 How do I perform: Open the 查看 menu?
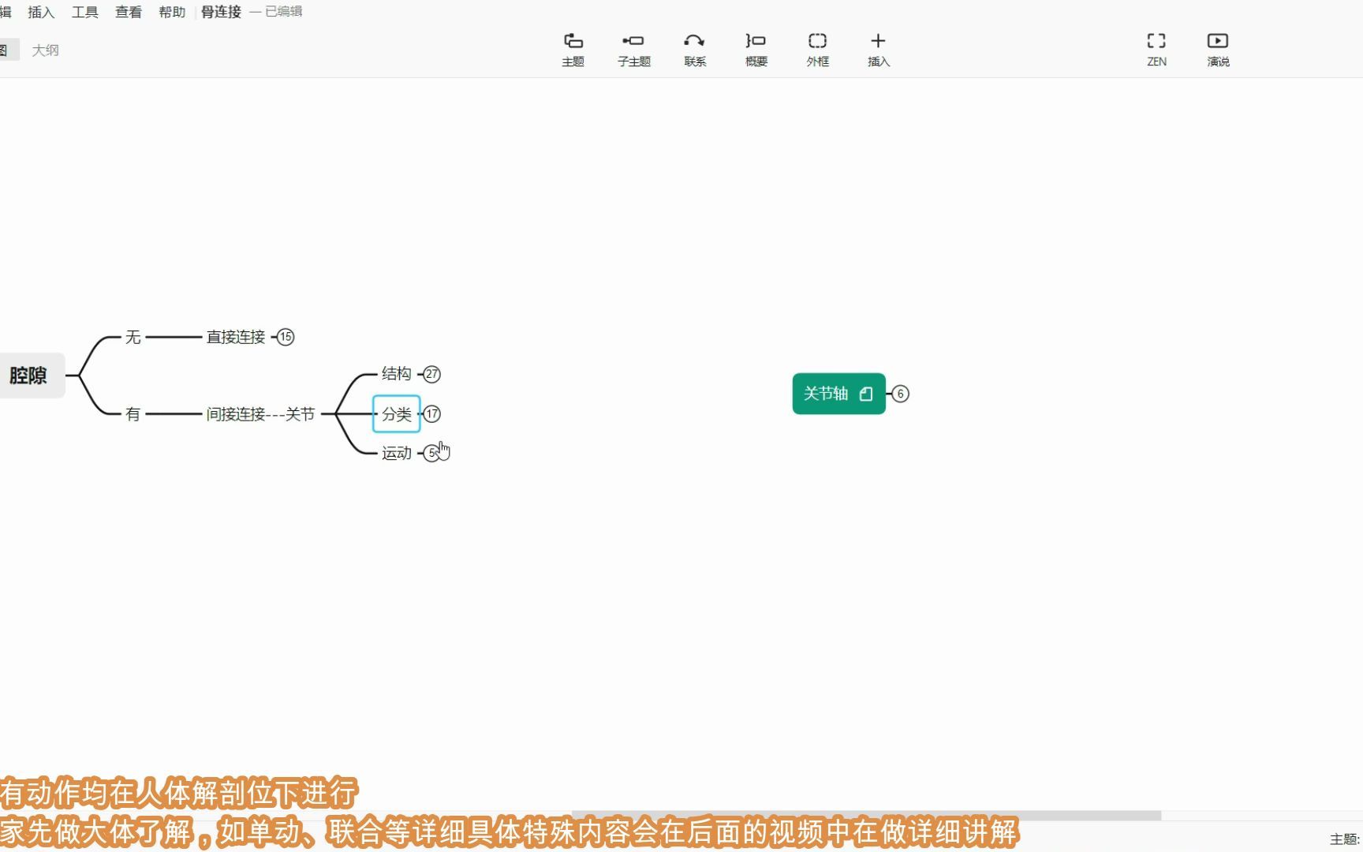(128, 12)
